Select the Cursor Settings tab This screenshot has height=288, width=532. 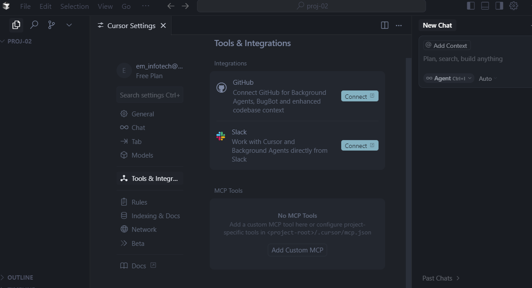coord(131,25)
